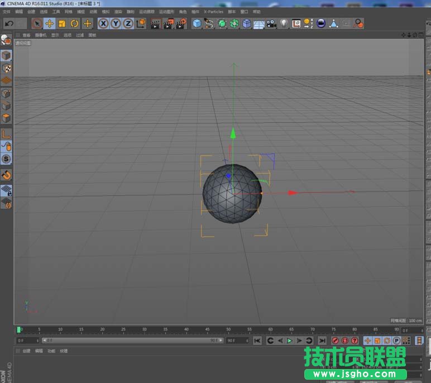Add the green array modeling object
The width and height of the screenshot is (431, 383).
coord(234,23)
